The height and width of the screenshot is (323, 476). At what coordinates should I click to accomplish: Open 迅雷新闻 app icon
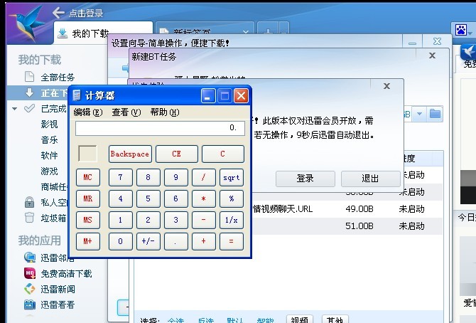[x=30, y=289]
